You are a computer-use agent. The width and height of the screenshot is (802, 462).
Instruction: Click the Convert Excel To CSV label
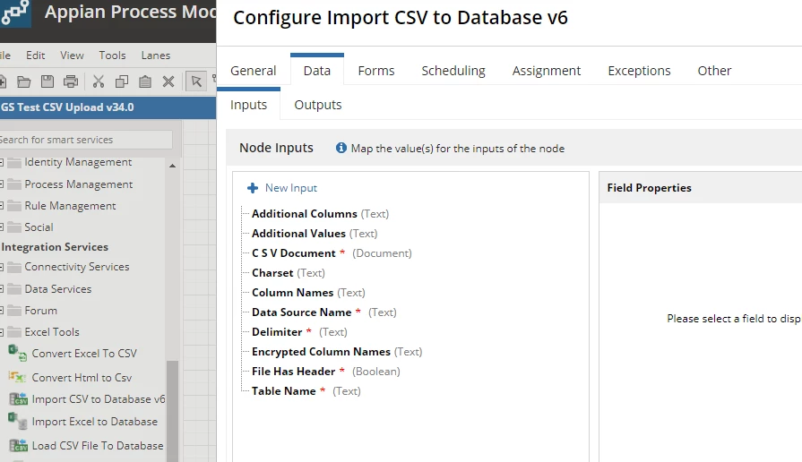(x=84, y=353)
